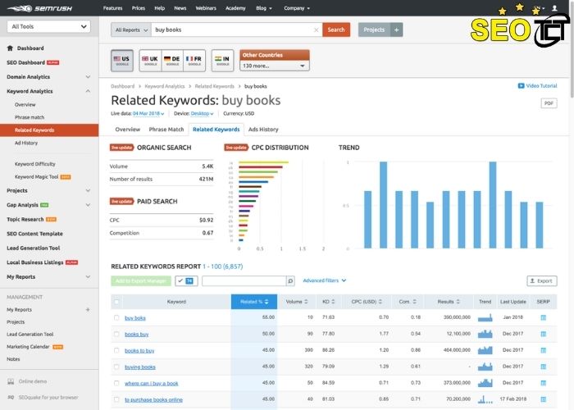Click the SEMrush logo

click(39, 8)
